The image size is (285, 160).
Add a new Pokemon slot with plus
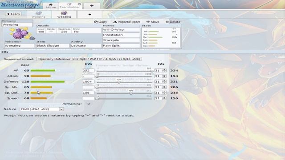tap(90, 14)
